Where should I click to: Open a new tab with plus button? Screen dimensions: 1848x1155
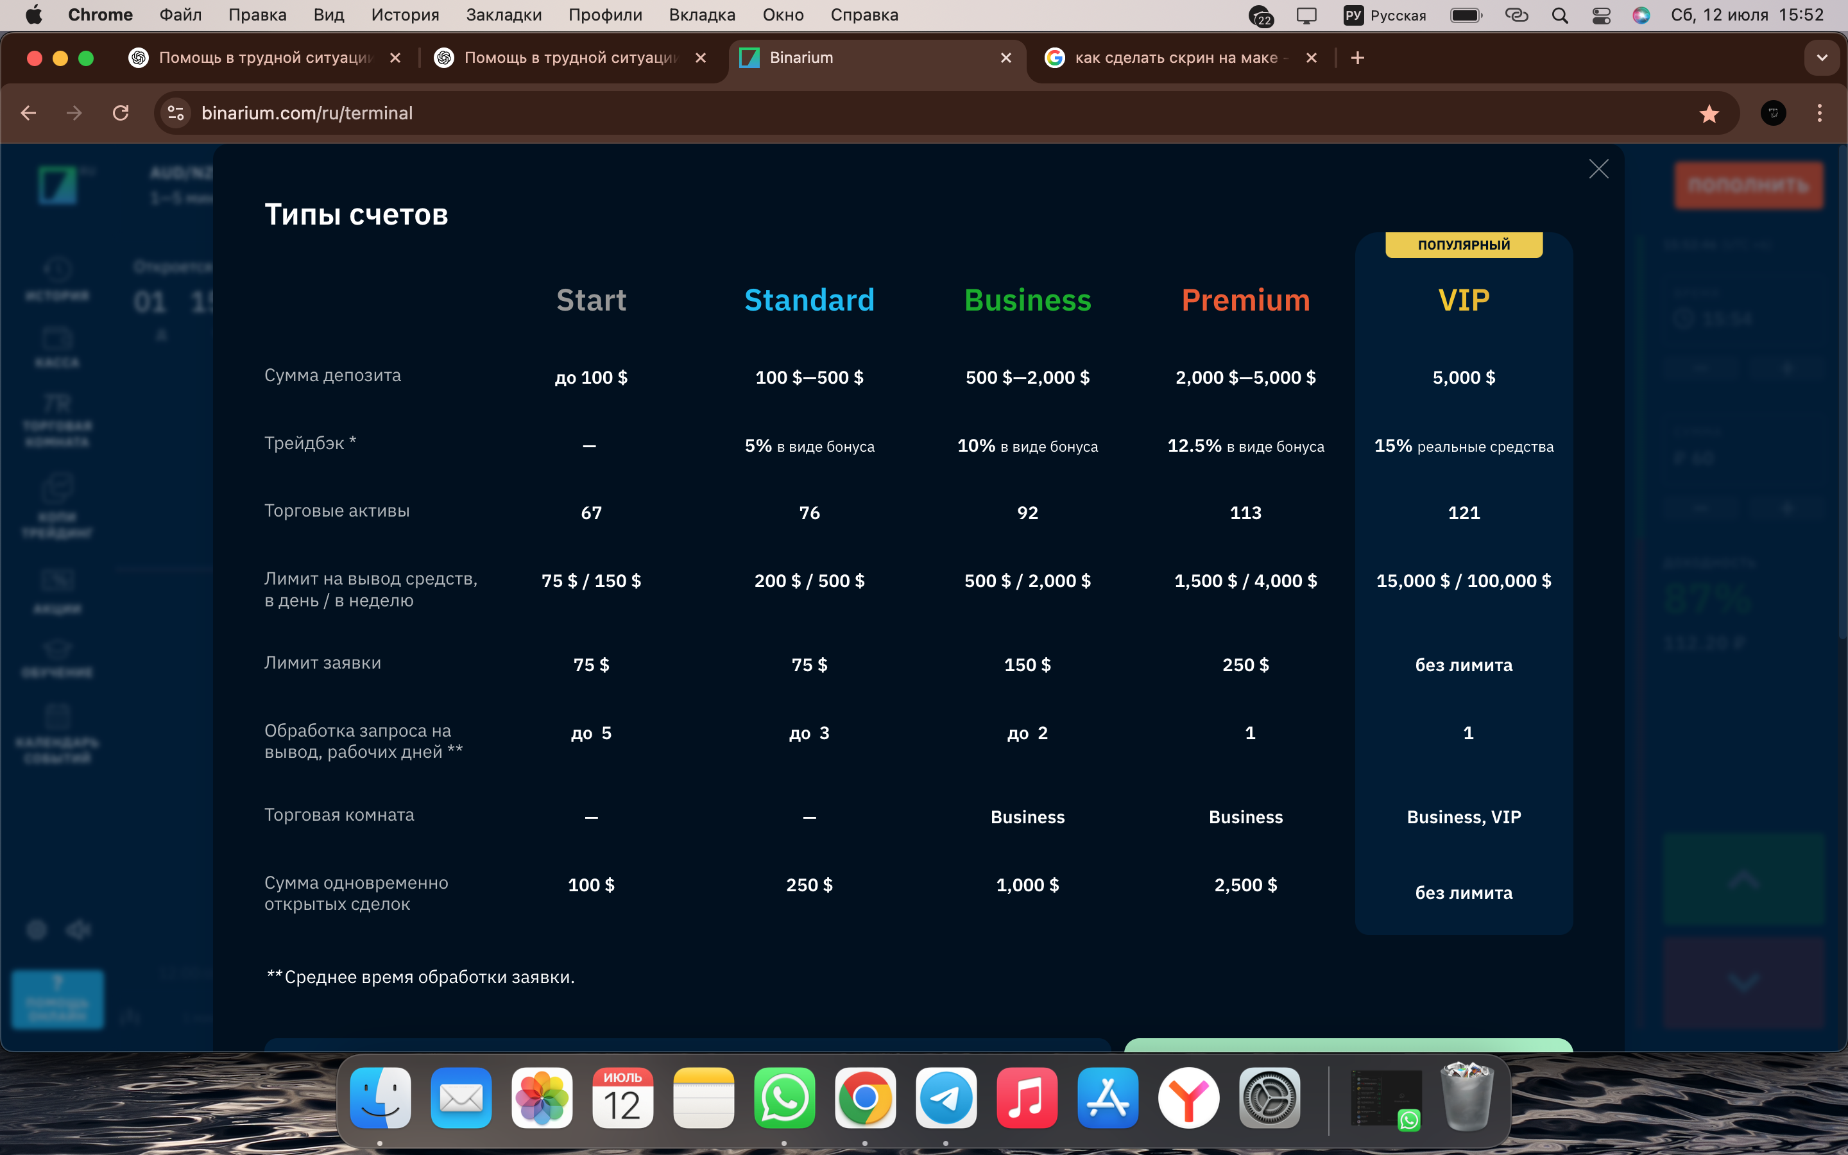point(1357,58)
